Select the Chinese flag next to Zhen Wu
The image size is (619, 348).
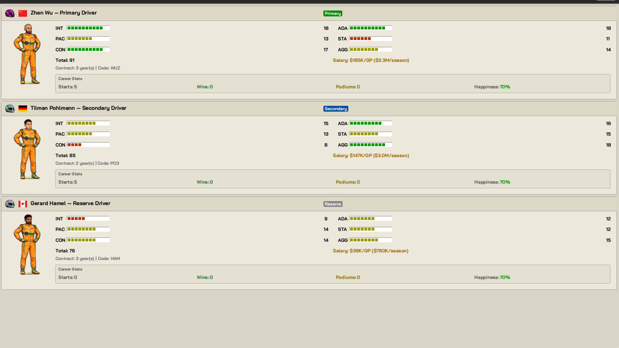click(23, 13)
